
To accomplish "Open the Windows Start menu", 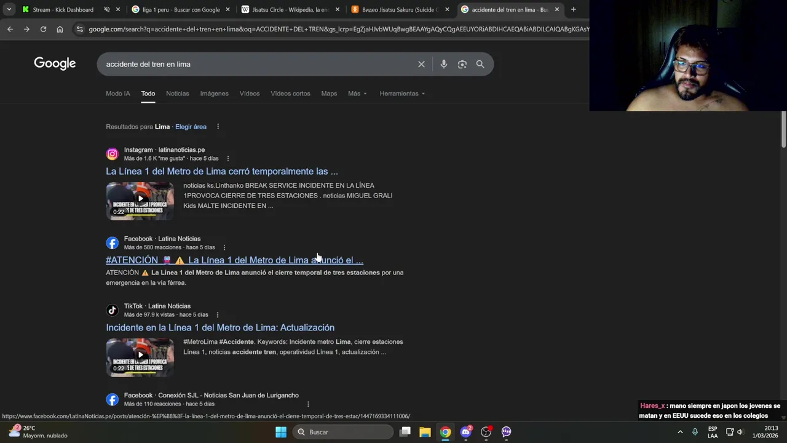I will tap(281, 432).
